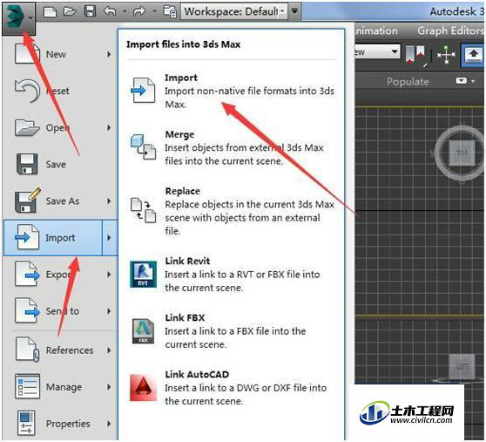Click the Open File folder icon in toolbar
This screenshot has height=442, width=486.
[70, 12]
